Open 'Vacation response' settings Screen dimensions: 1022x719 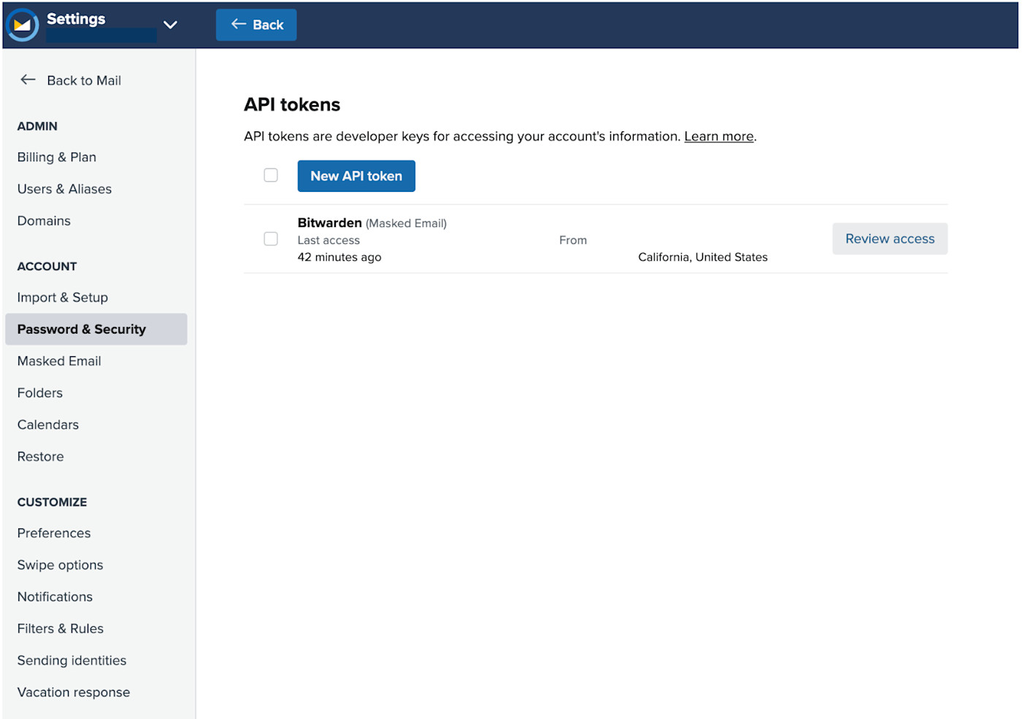(x=73, y=692)
